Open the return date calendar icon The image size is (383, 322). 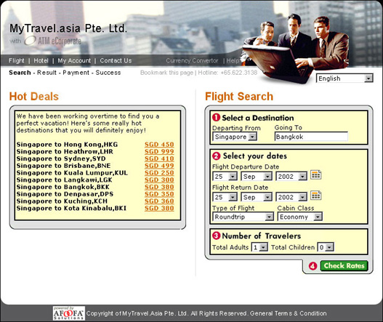(x=315, y=196)
